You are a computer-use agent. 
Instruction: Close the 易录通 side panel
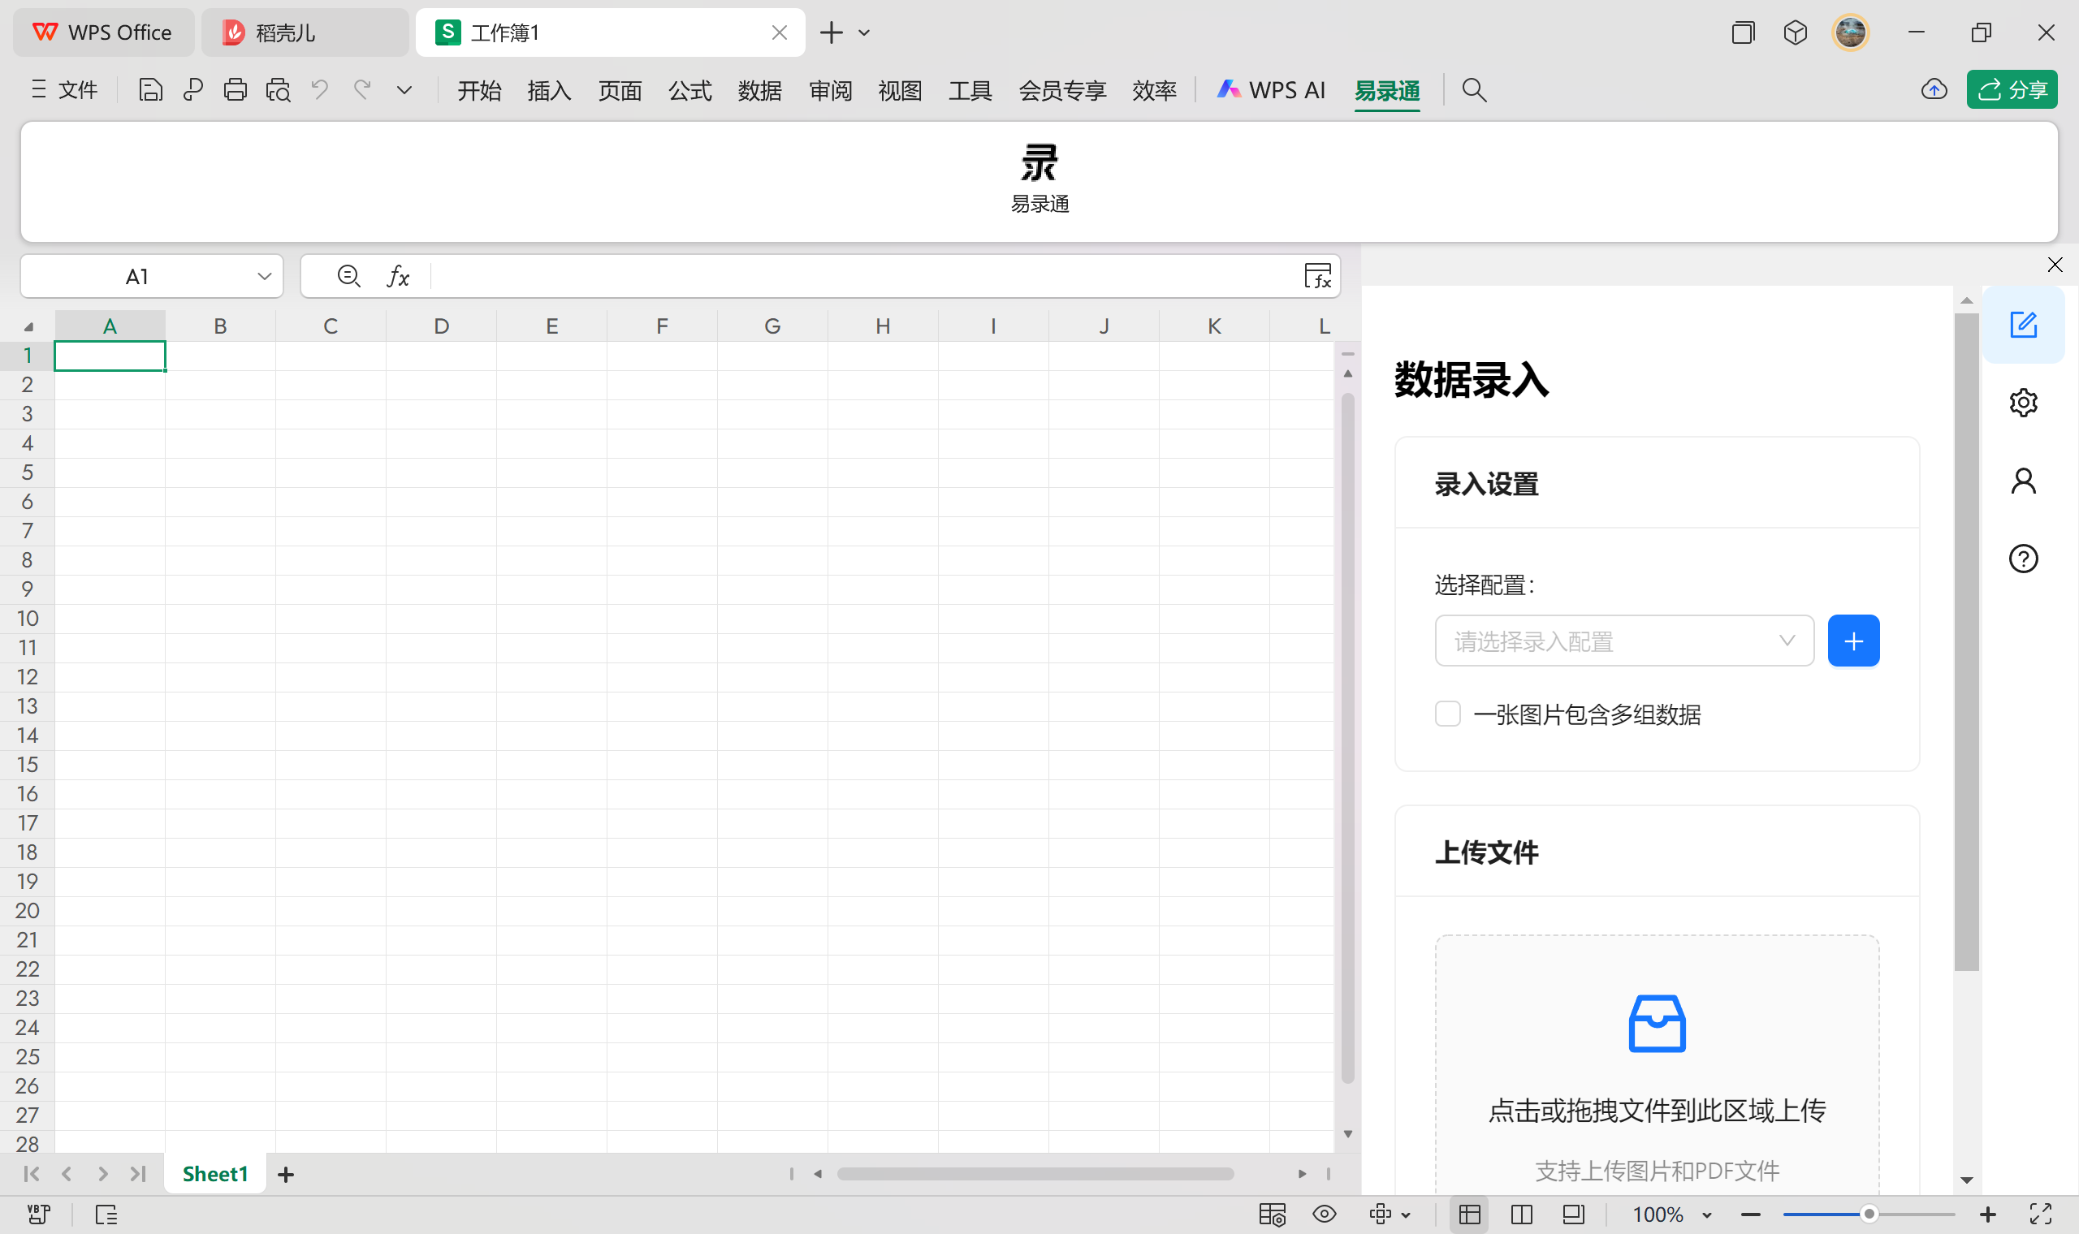coord(2055,265)
